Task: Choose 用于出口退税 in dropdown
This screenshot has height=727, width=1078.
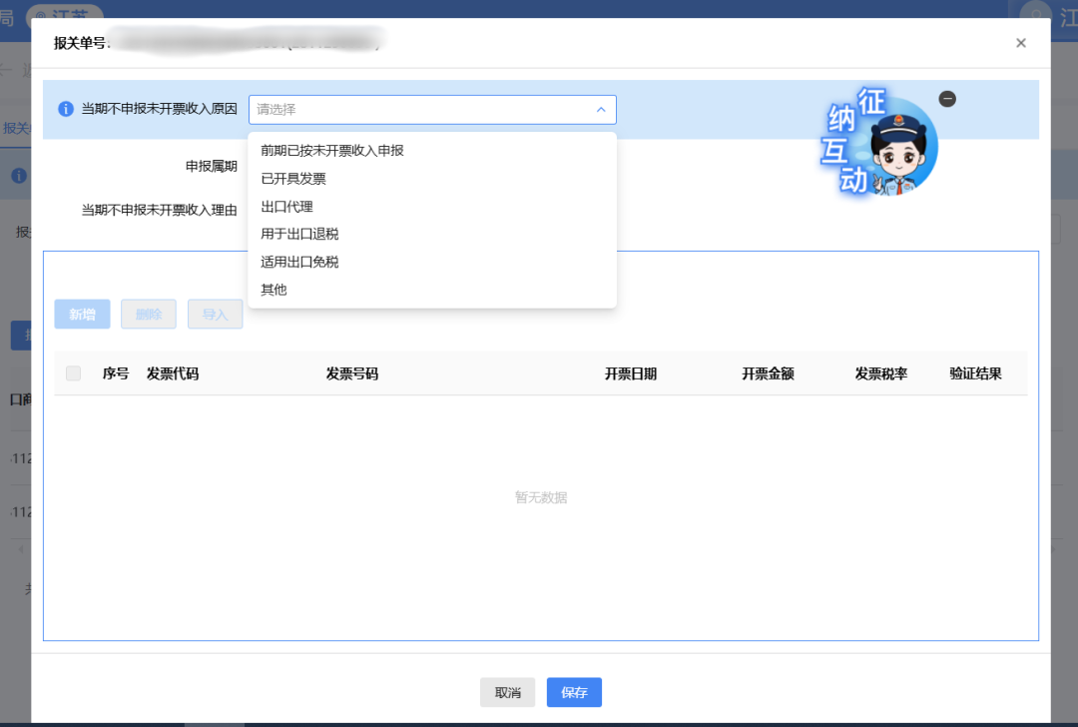Action: click(293, 234)
